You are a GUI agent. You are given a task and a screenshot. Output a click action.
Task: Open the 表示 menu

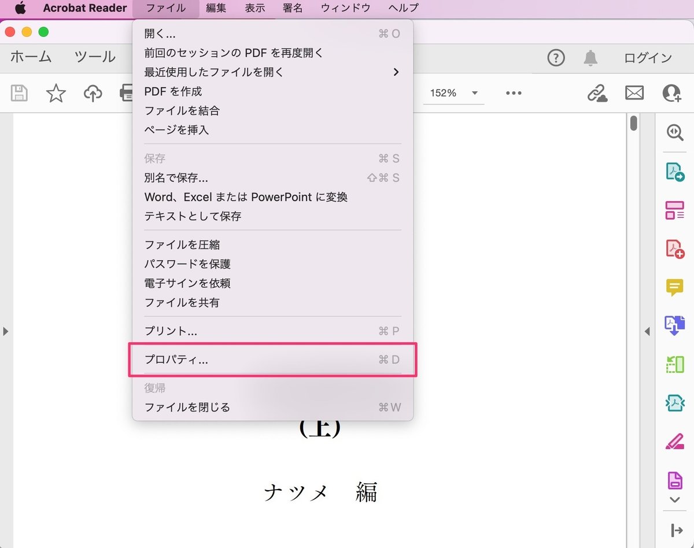click(254, 8)
